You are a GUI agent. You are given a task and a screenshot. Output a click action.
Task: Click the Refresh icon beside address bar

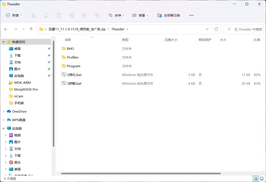pyautogui.click(x=216, y=29)
